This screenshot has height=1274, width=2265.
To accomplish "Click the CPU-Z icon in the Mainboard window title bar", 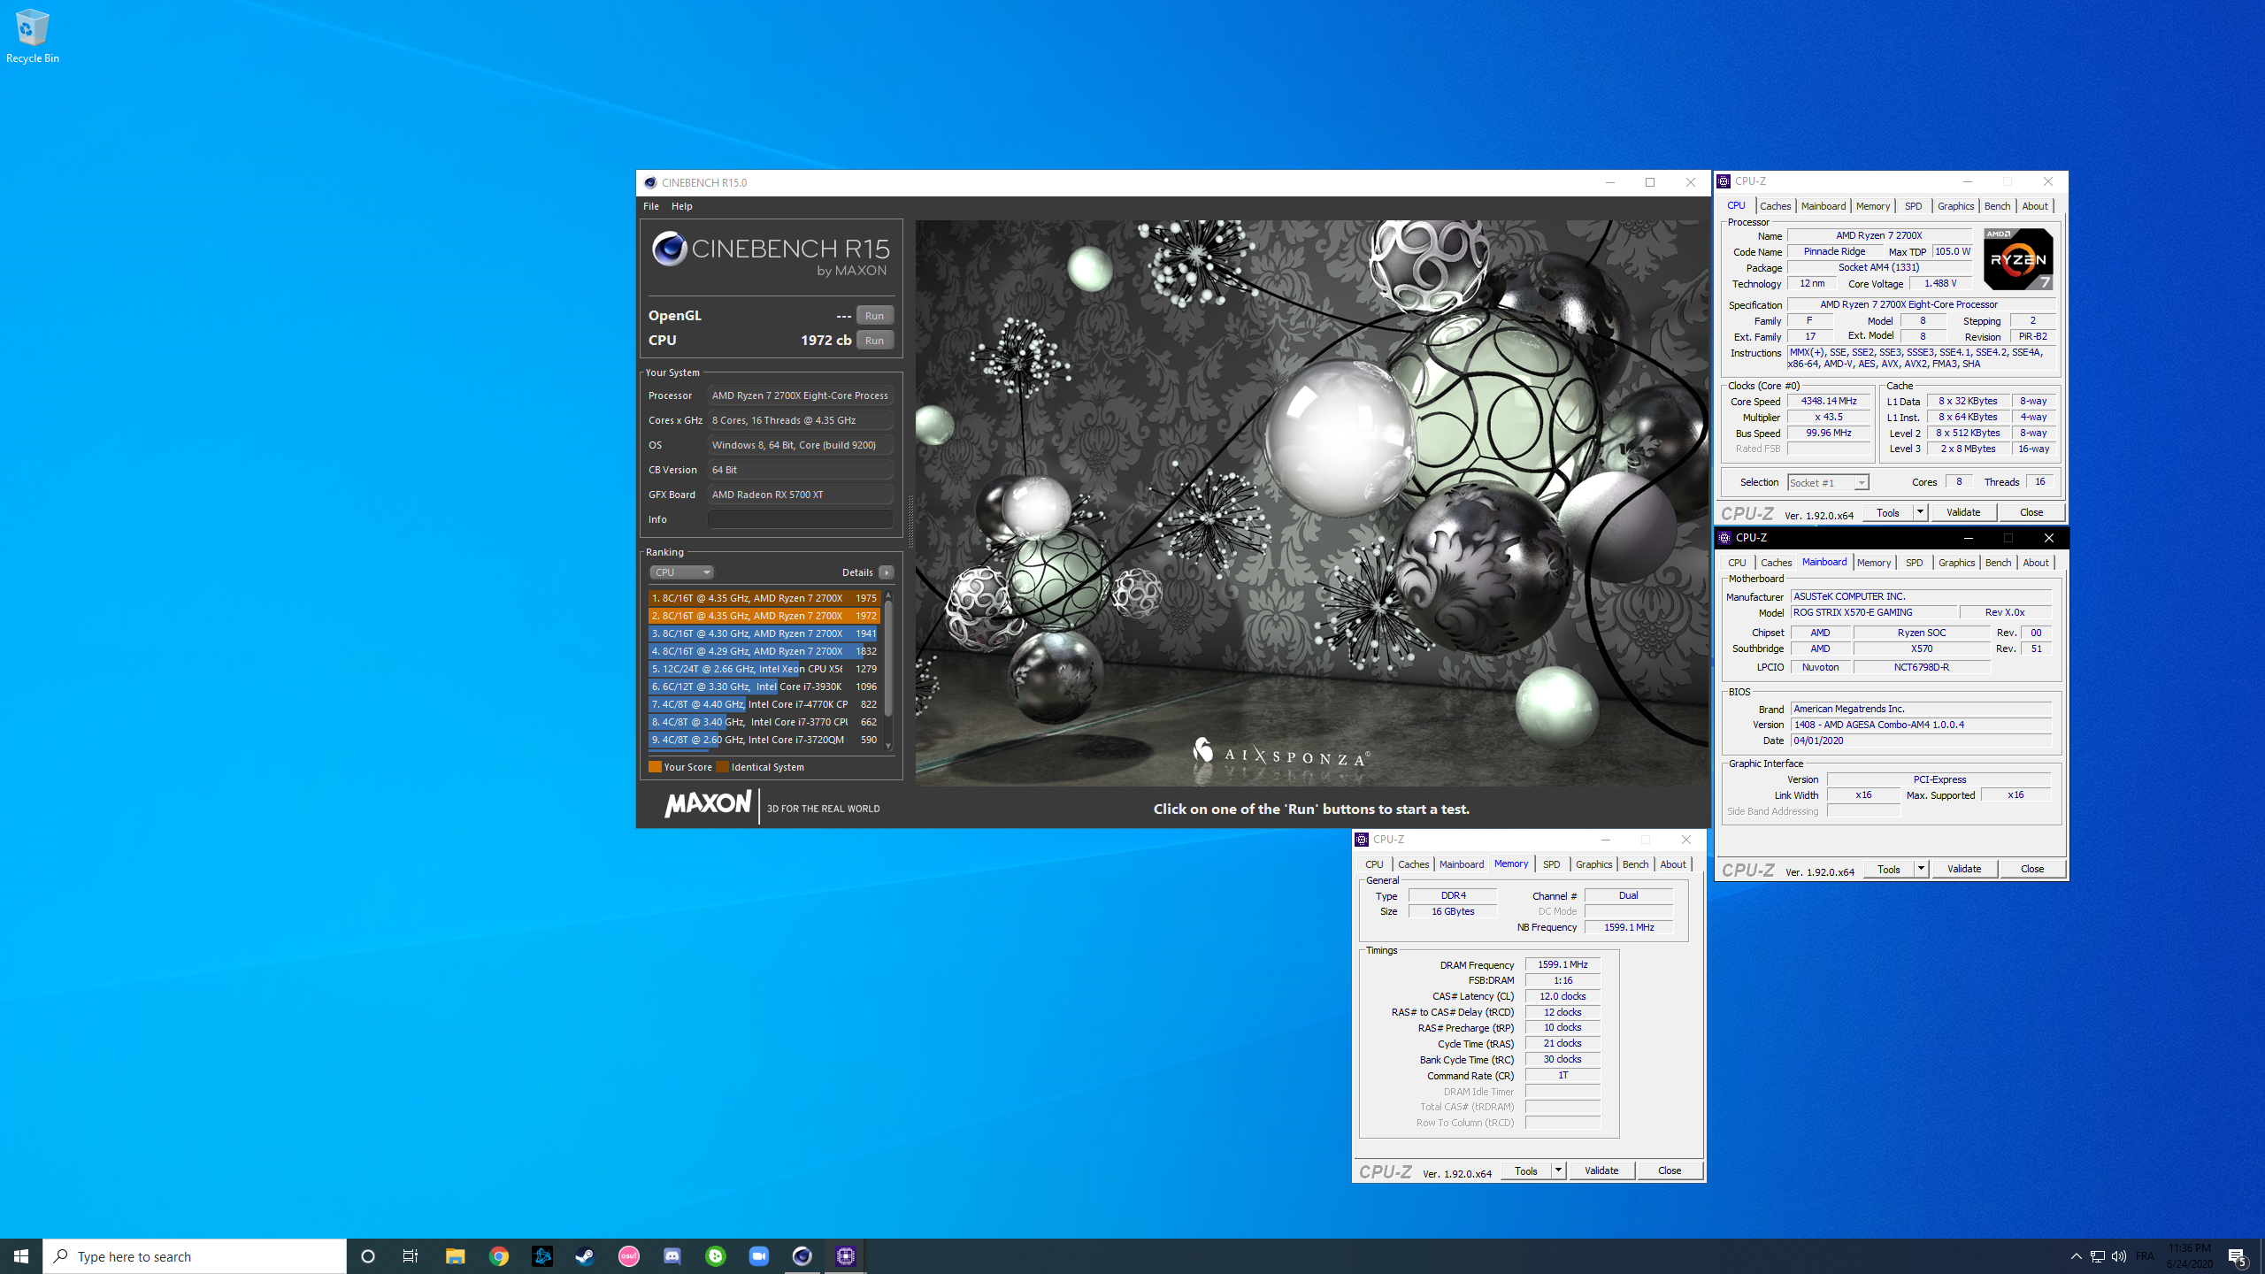I will [x=1724, y=538].
